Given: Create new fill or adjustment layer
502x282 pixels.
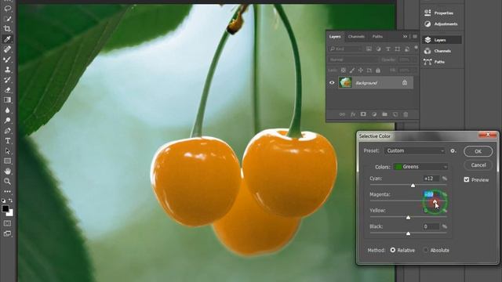Looking at the screenshot, I should click(374, 114).
